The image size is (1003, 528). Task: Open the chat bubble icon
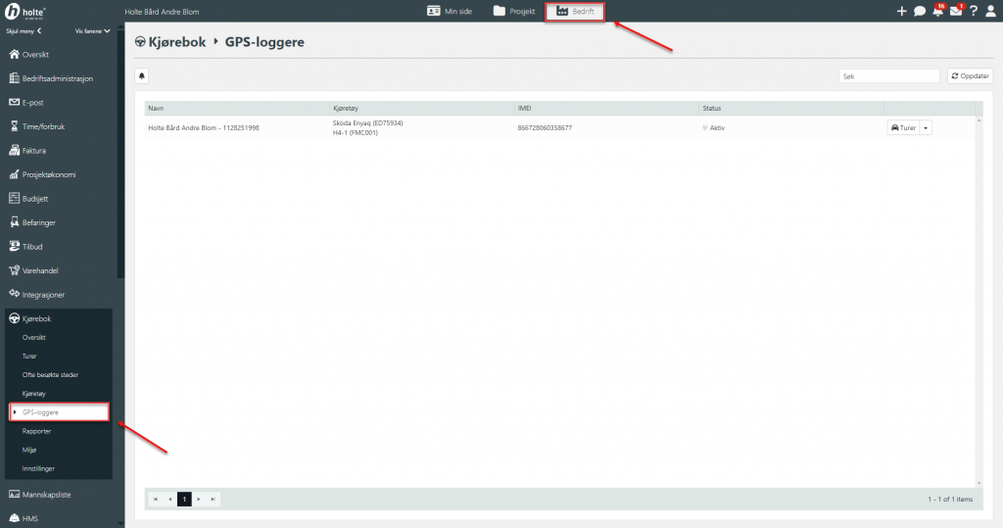click(x=920, y=11)
